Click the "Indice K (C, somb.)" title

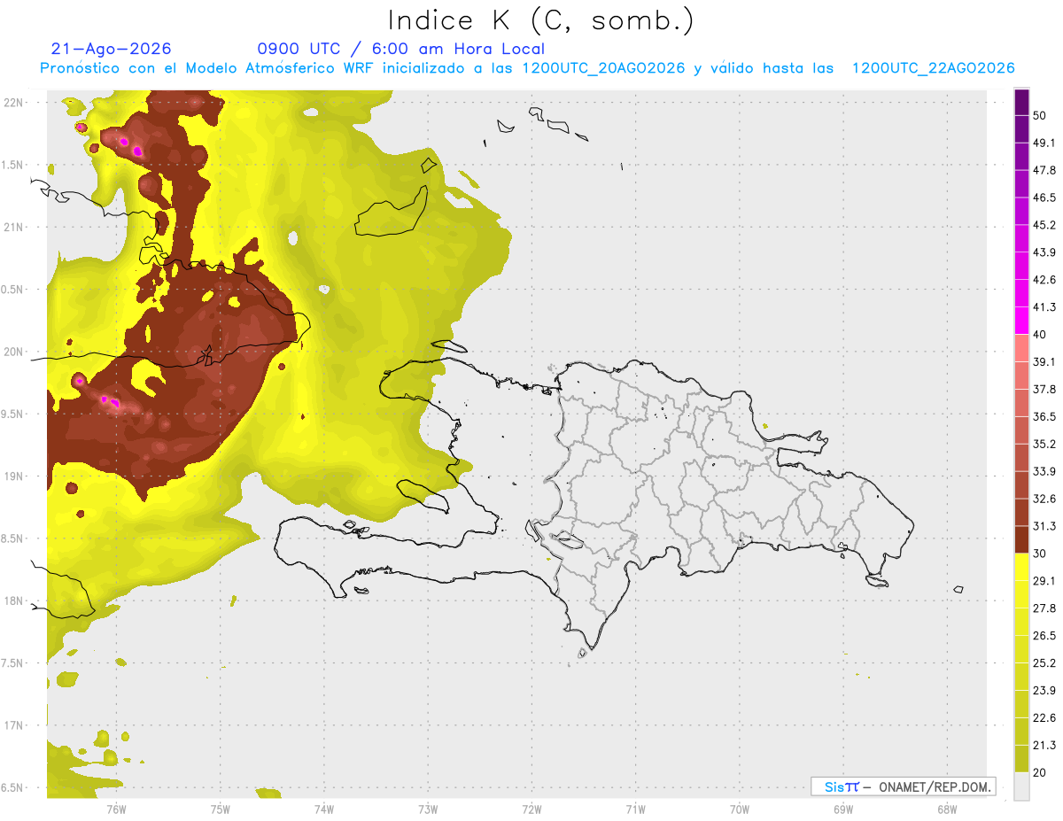pos(540,21)
